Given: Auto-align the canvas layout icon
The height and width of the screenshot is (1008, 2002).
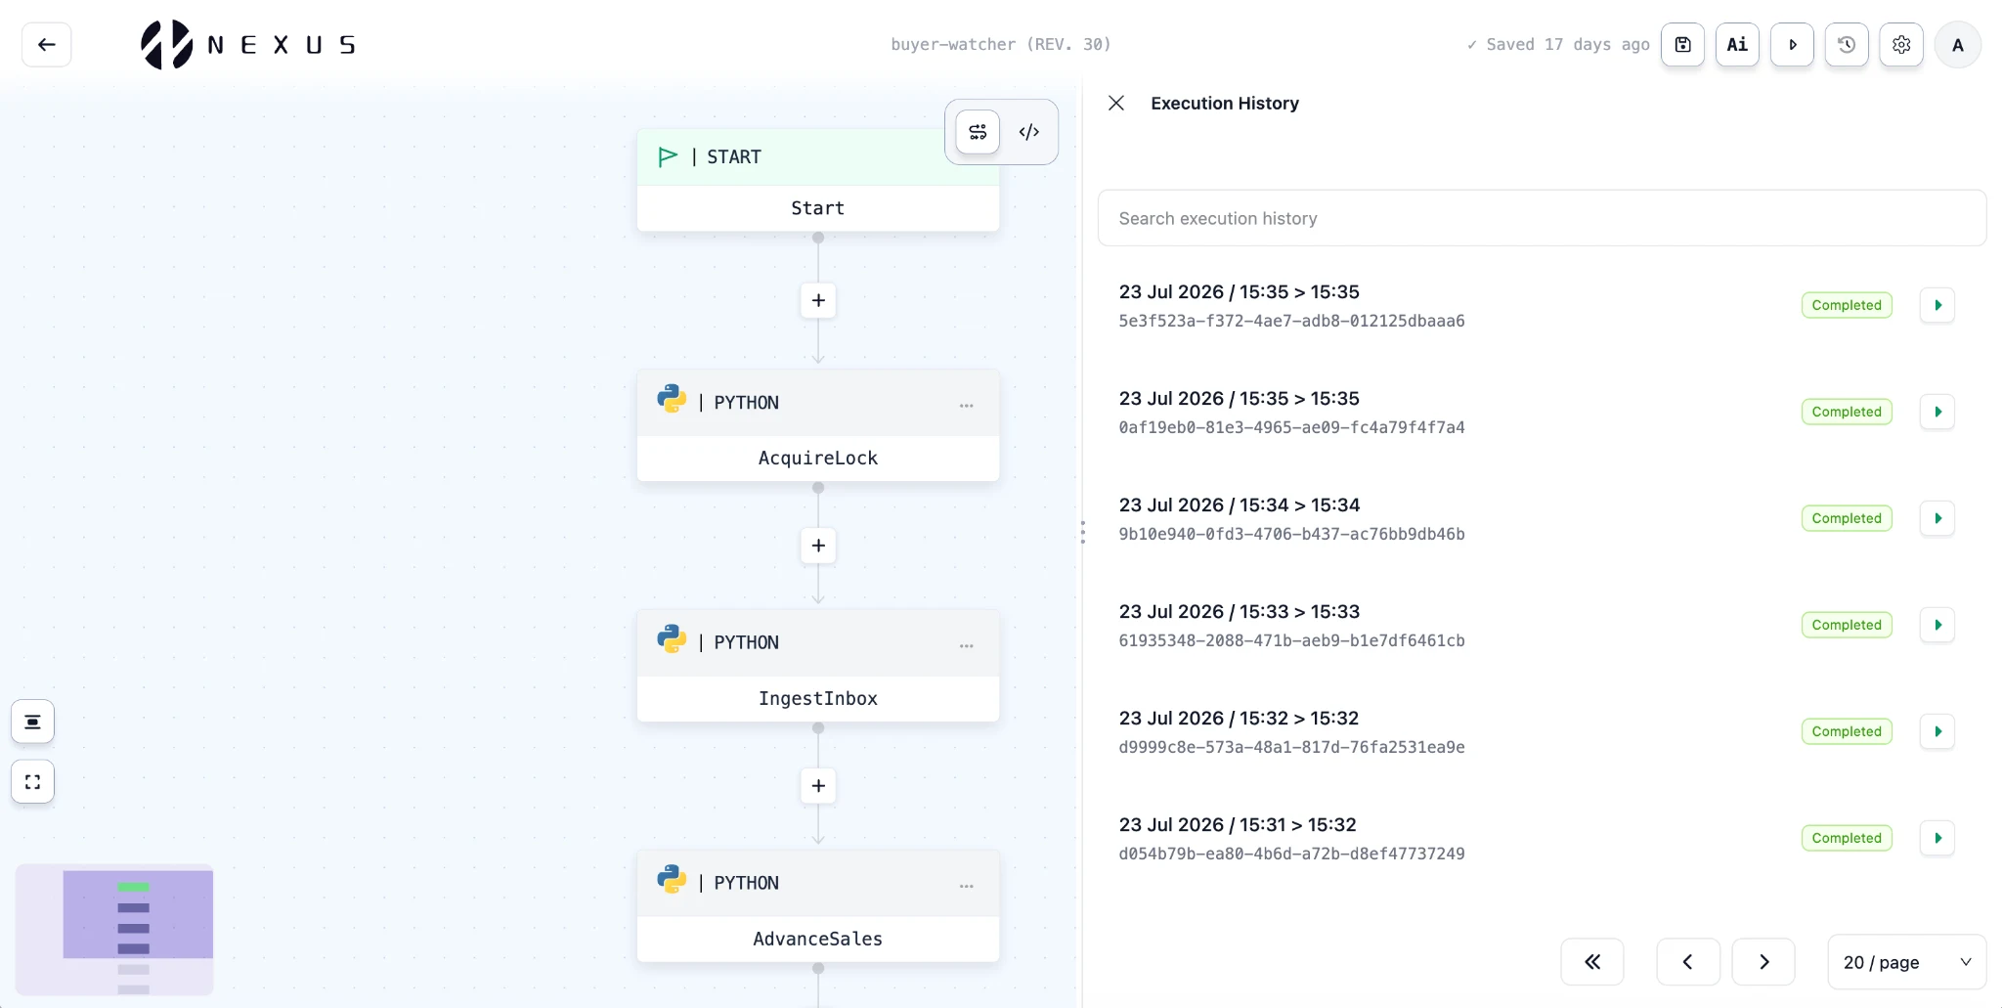Looking at the screenshot, I should pyautogui.click(x=32, y=723).
